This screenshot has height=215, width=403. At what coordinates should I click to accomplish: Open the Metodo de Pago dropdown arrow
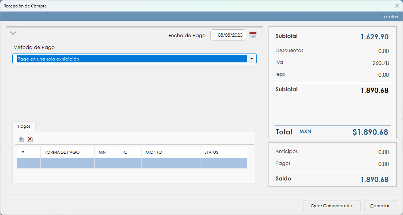point(252,59)
